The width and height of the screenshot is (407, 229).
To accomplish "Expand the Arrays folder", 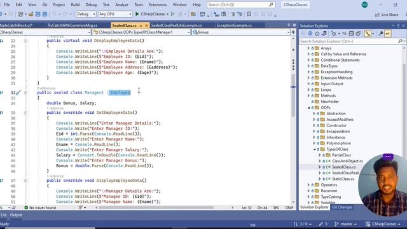I will coord(308,48).
